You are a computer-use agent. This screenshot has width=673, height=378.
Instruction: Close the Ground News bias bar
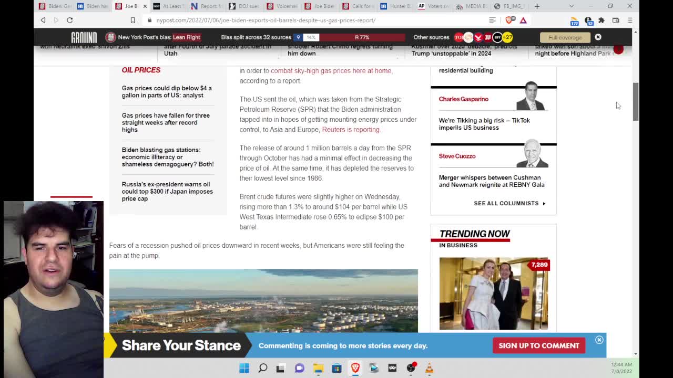point(598,37)
